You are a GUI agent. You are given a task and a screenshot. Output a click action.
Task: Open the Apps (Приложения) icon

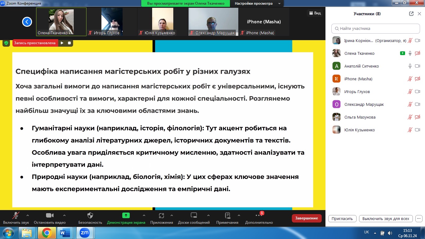[x=161, y=215]
